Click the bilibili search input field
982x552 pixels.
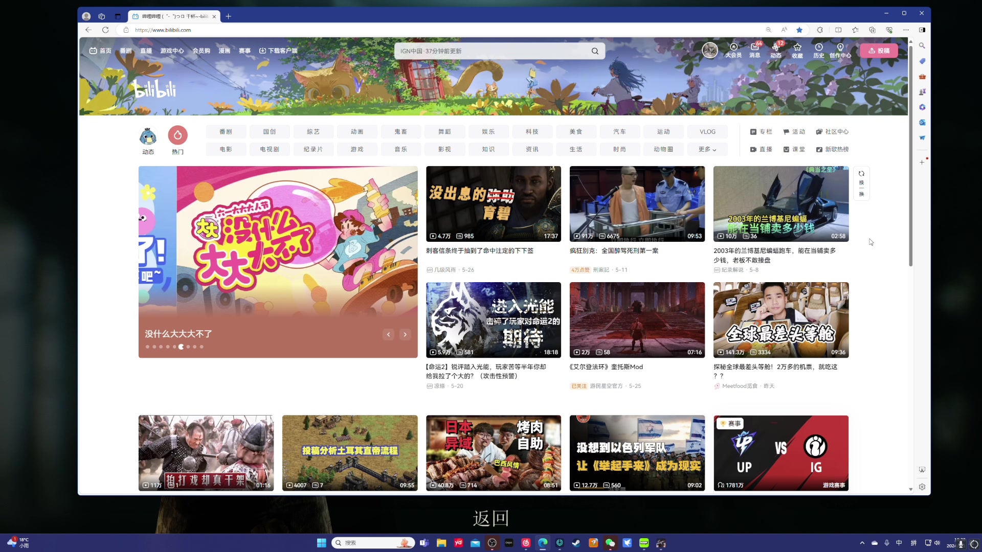pyautogui.click(x=491, y=51)
